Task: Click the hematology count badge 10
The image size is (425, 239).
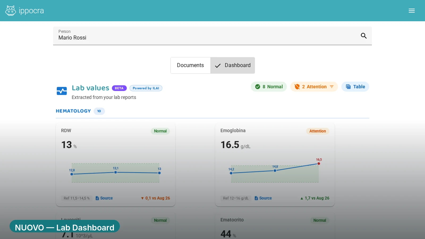Action: tap(99, 111)
